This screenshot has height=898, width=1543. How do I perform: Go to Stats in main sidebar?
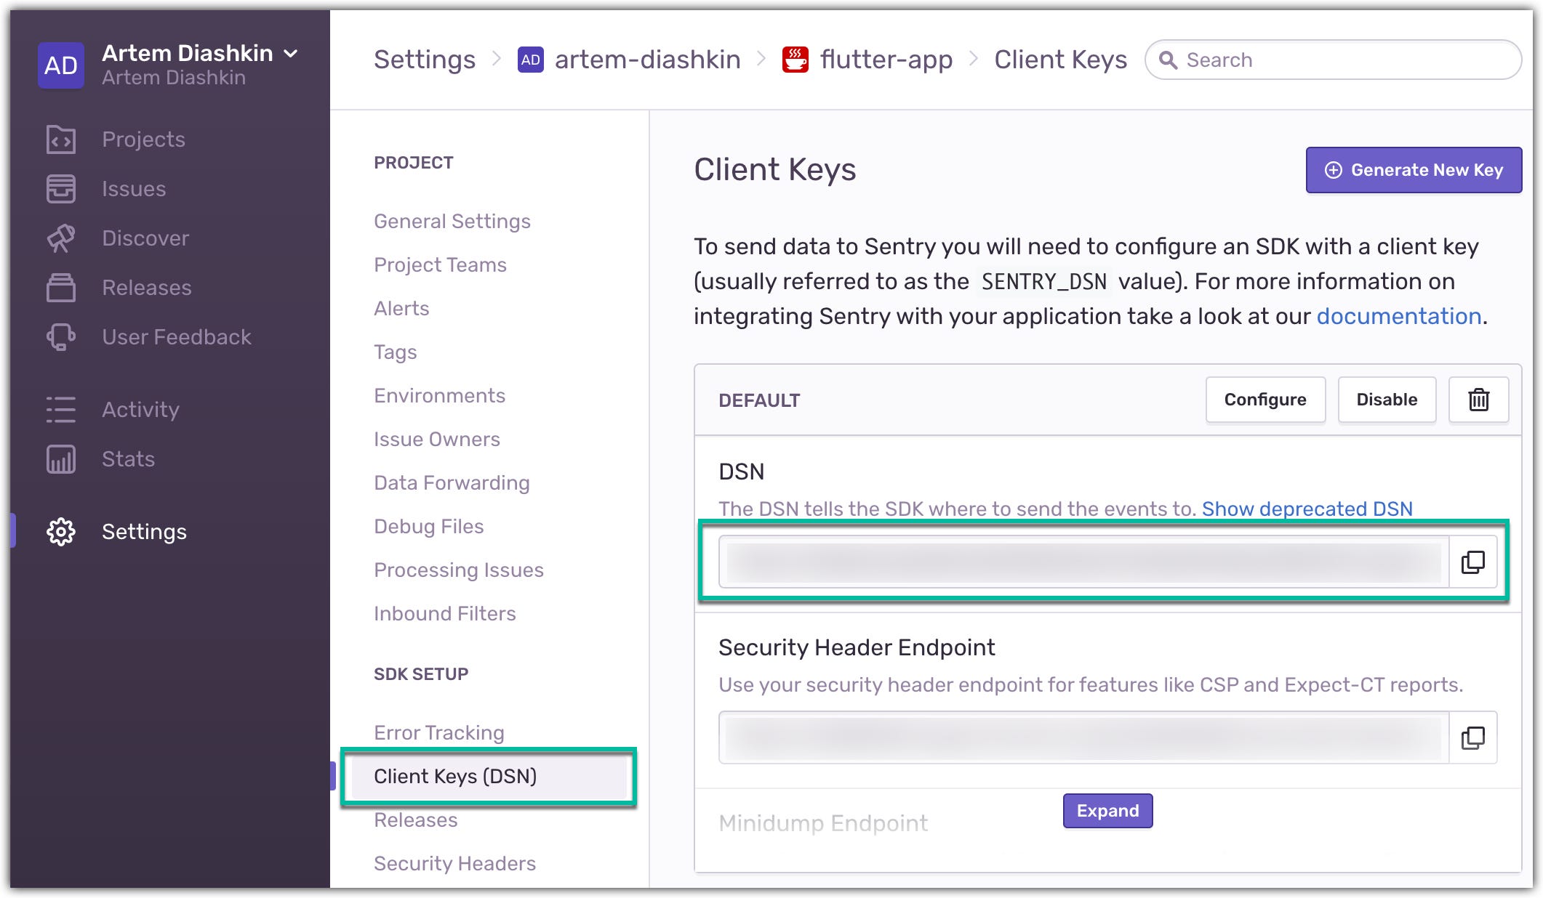128,459
